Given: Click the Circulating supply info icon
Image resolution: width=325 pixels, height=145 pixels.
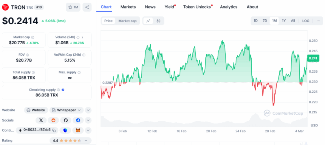Looking at the screenshot, I should [x=59, y=90].
